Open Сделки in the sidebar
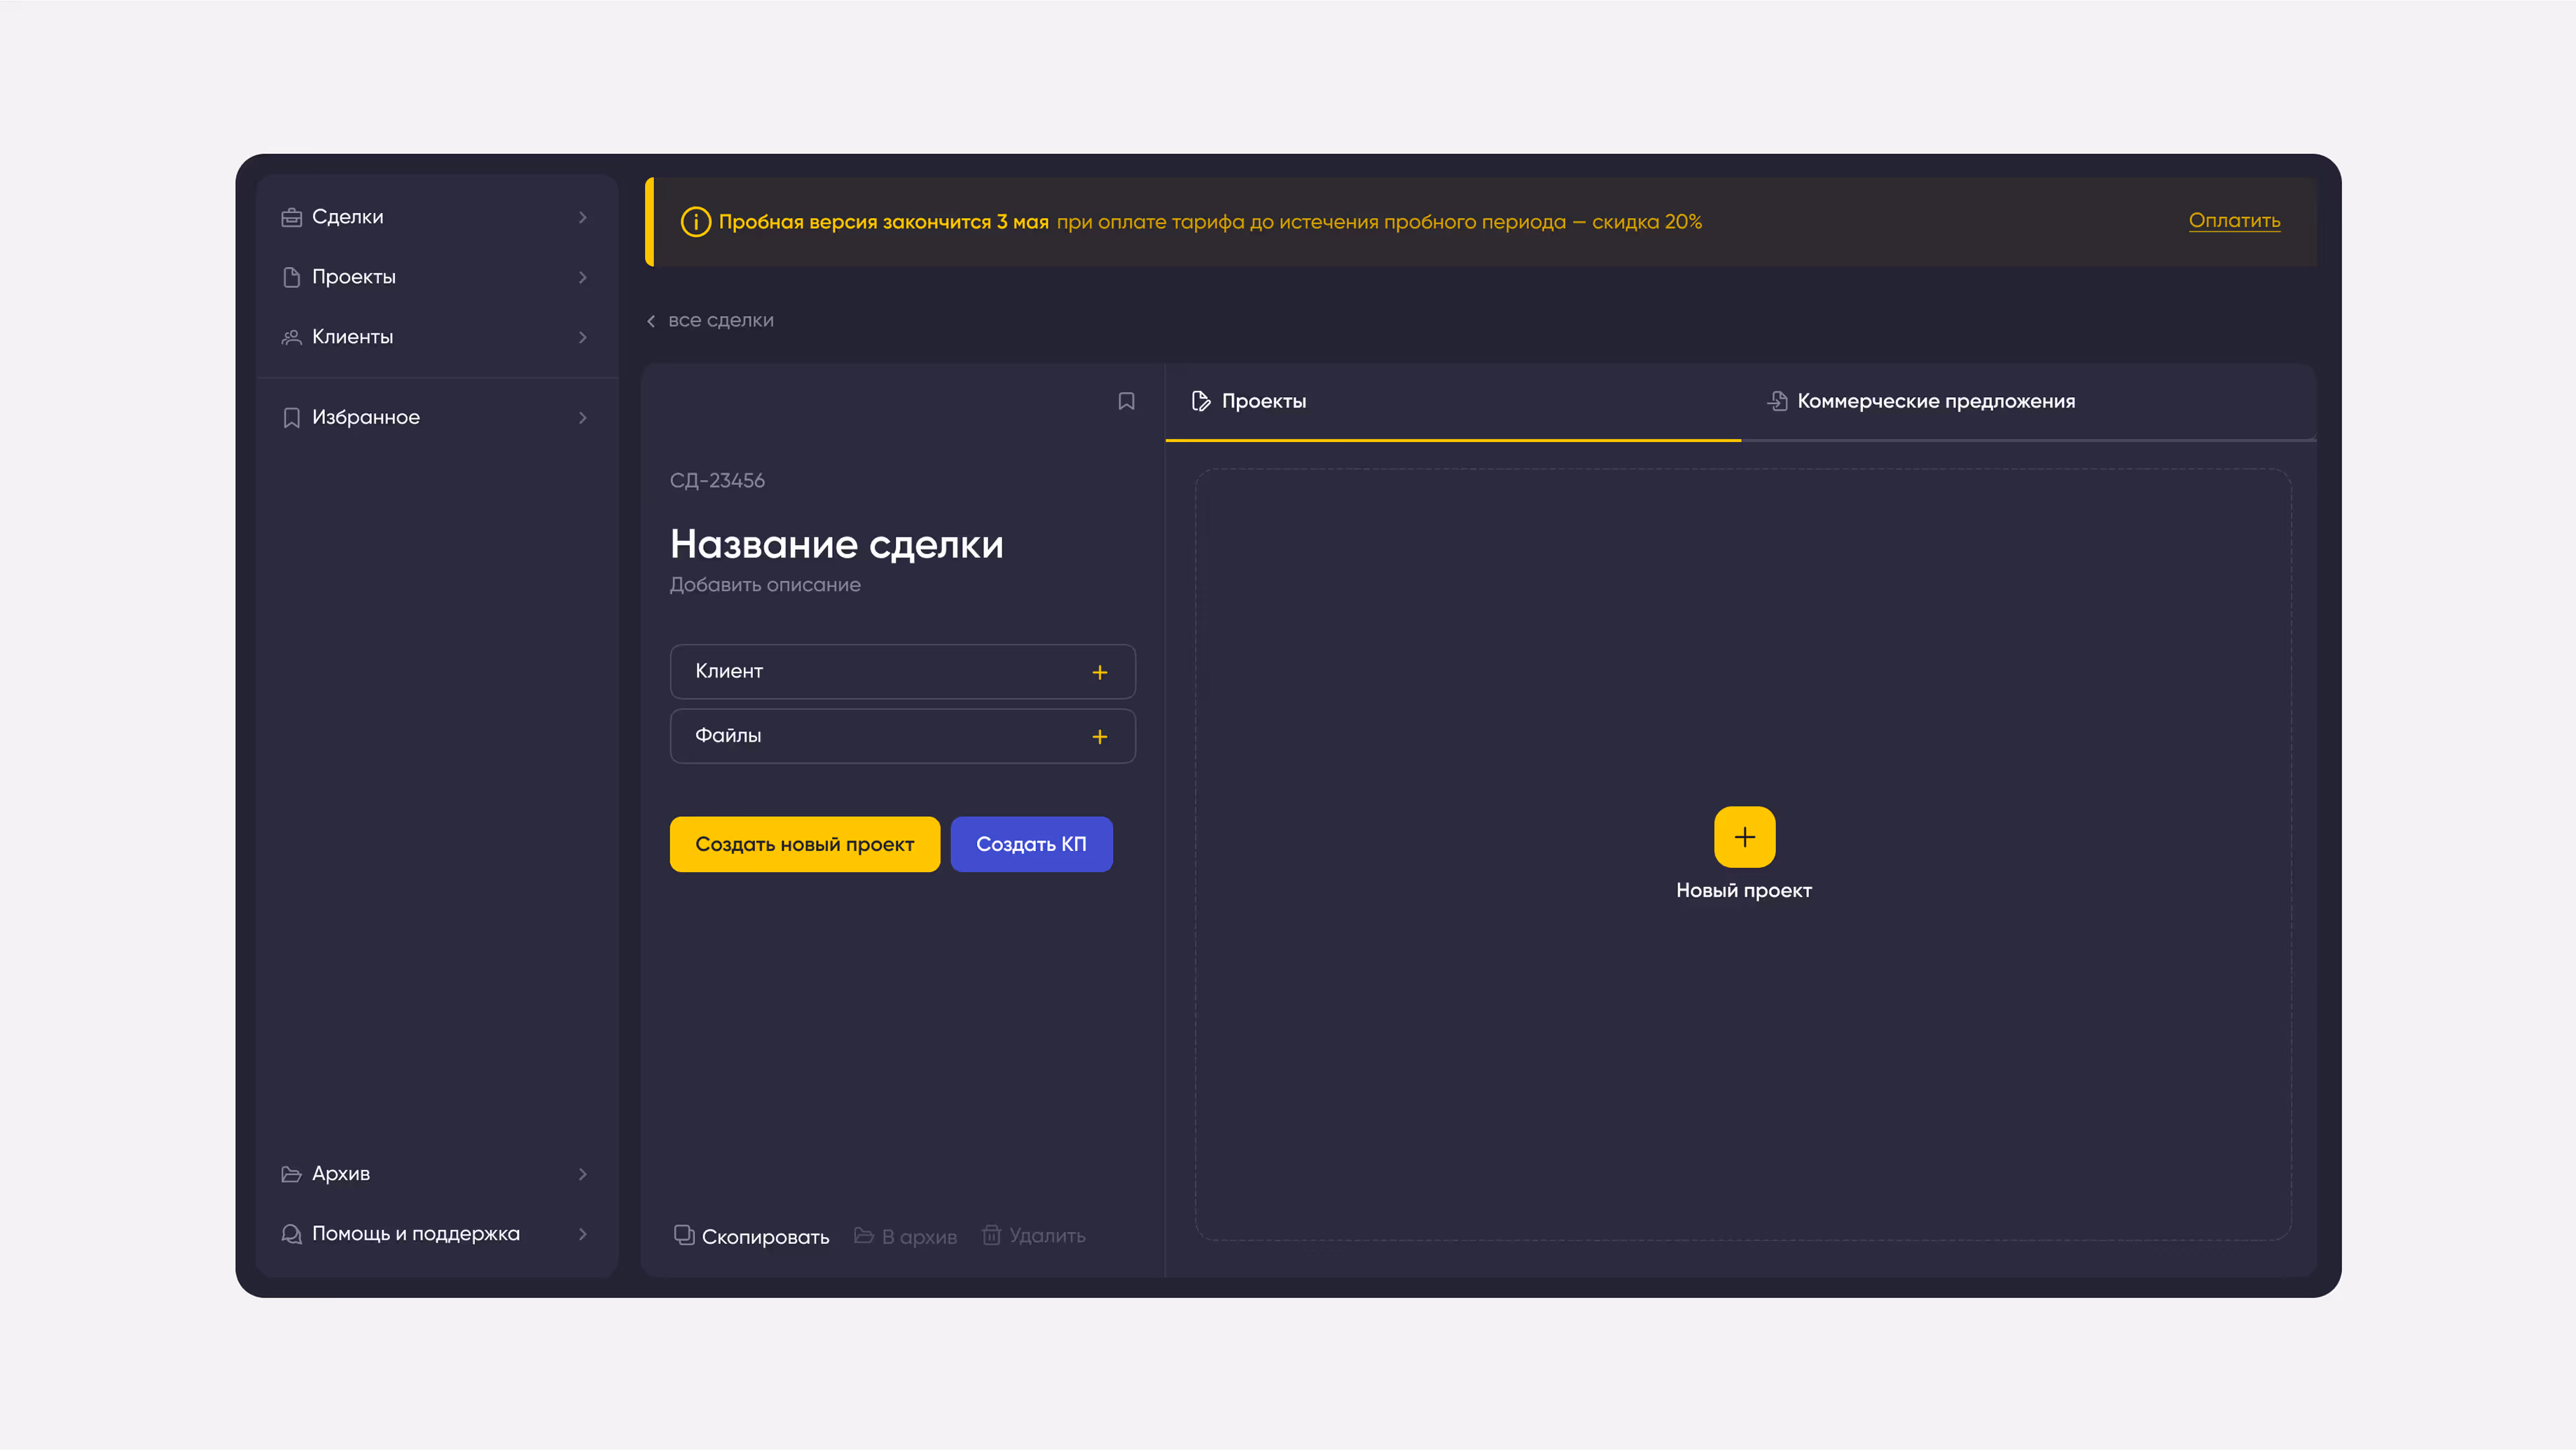 click(347, 217)
